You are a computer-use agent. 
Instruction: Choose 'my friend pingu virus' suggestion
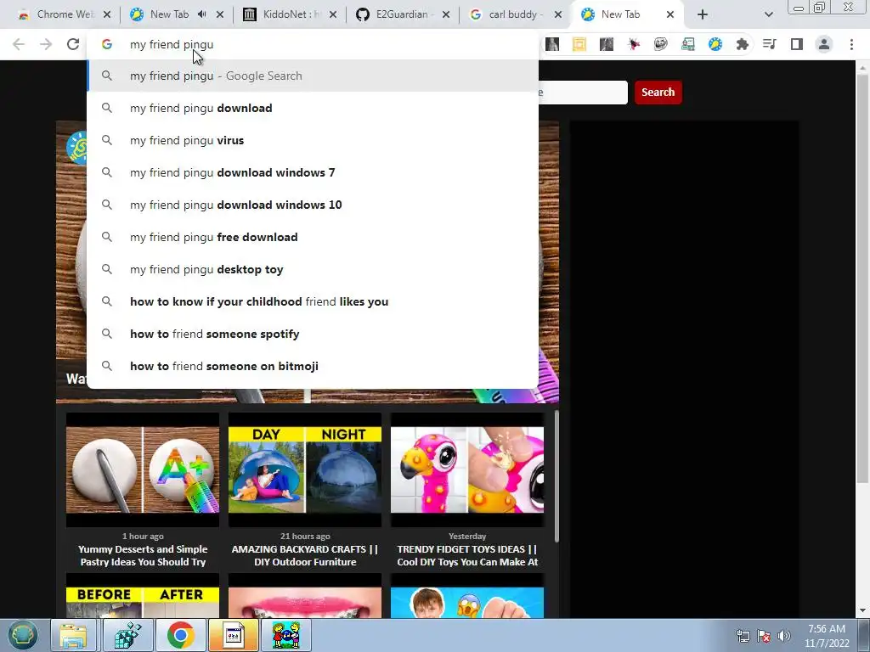tap(313, 140)
